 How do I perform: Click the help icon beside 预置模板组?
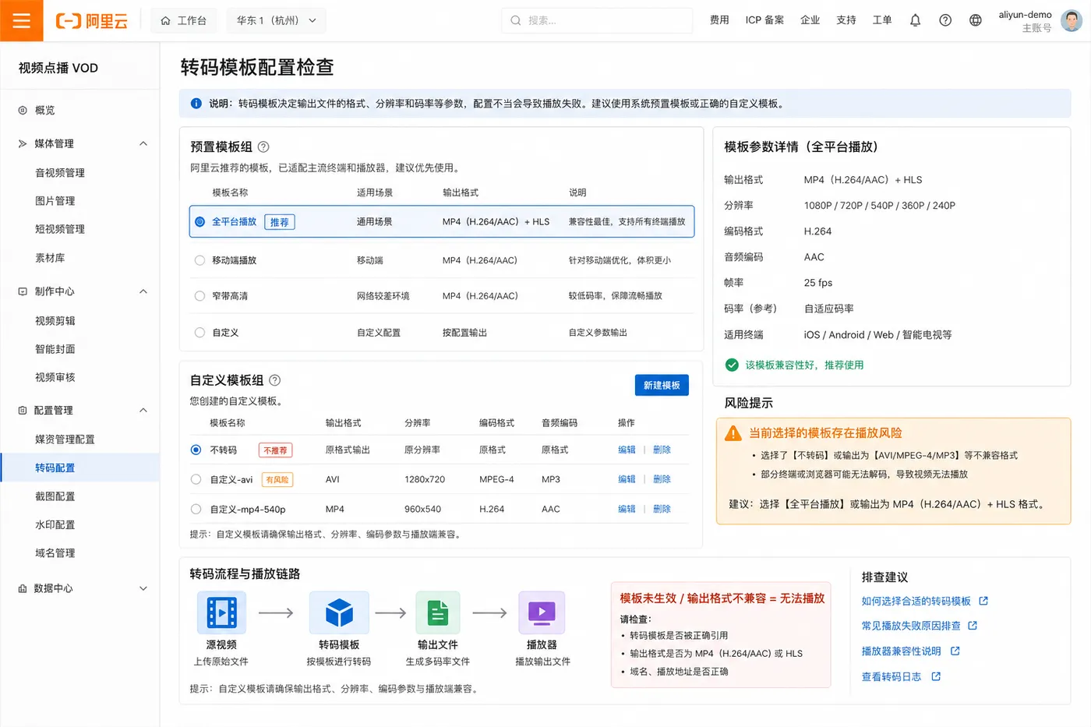click(x=263, y=146)
